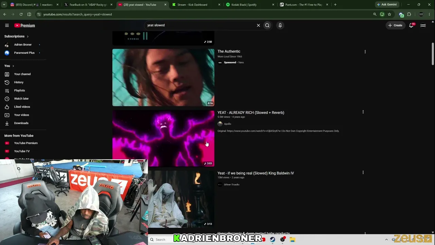Open YouTube notifications bell
Image resolution: width=435 pixels, height=245 pixels.
click(x=411, y=25)
